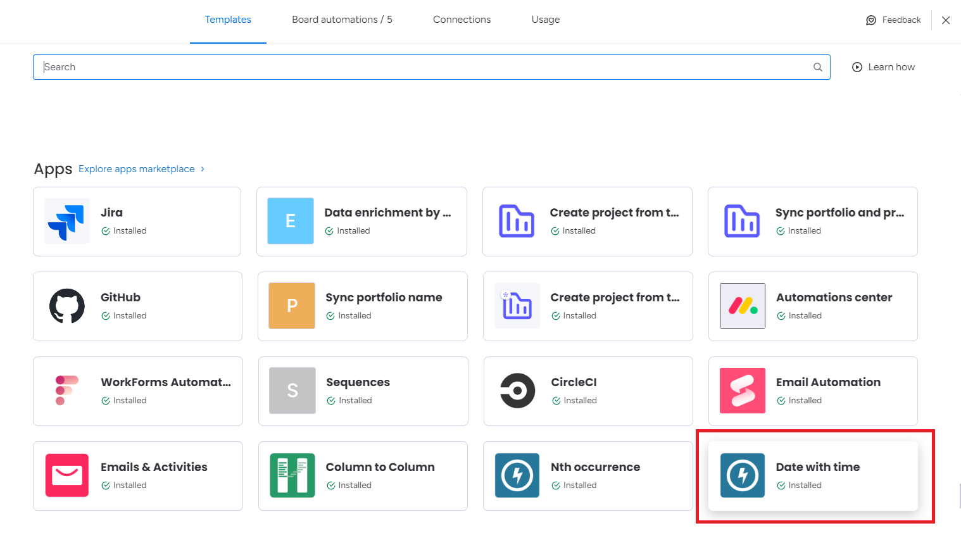Click the Sync portfolio and project chart icon
Image resolution: width=961 pixels, height=540 pixels.
742,221
